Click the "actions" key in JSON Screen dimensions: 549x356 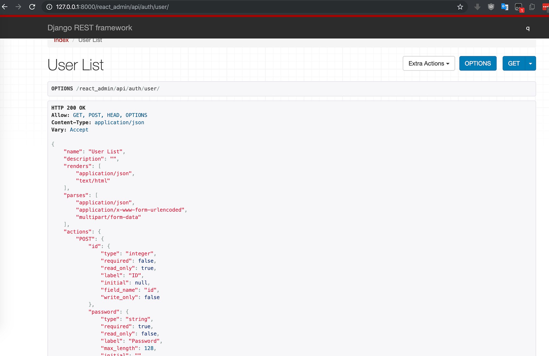point(78,232)
